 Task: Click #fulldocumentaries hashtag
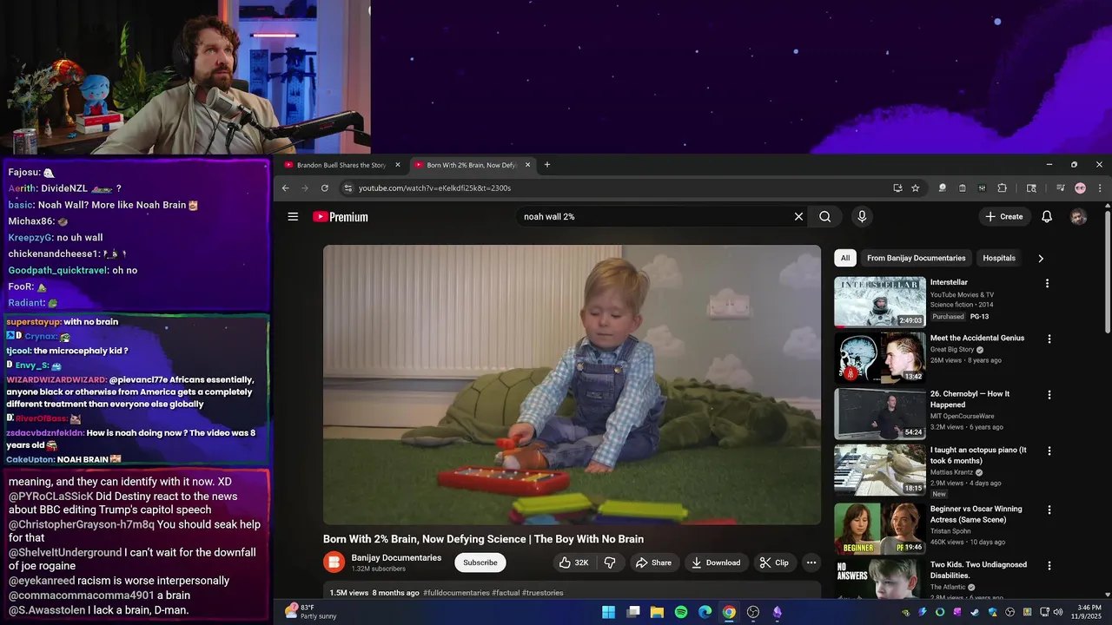click(x=456, y=593)
